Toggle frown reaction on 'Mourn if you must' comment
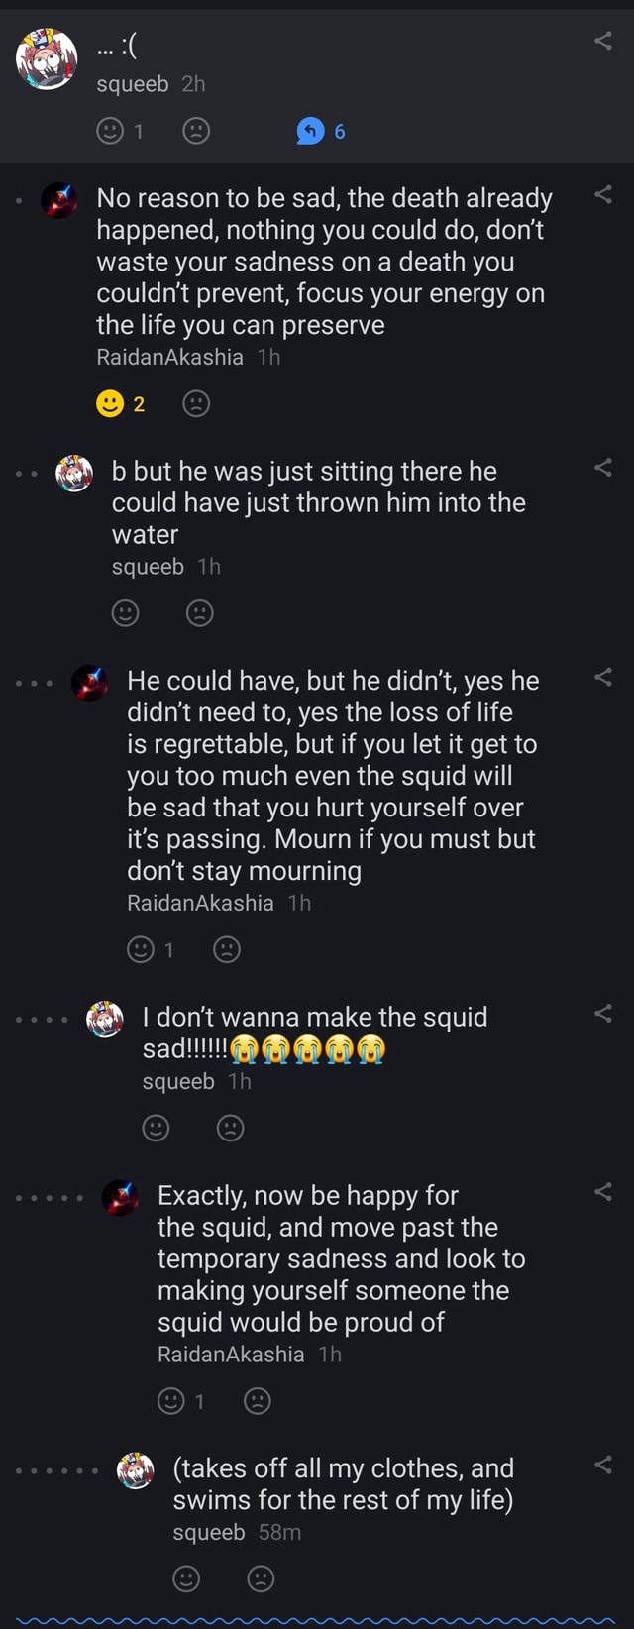The image size is (634, 1629). pos(228,948)
